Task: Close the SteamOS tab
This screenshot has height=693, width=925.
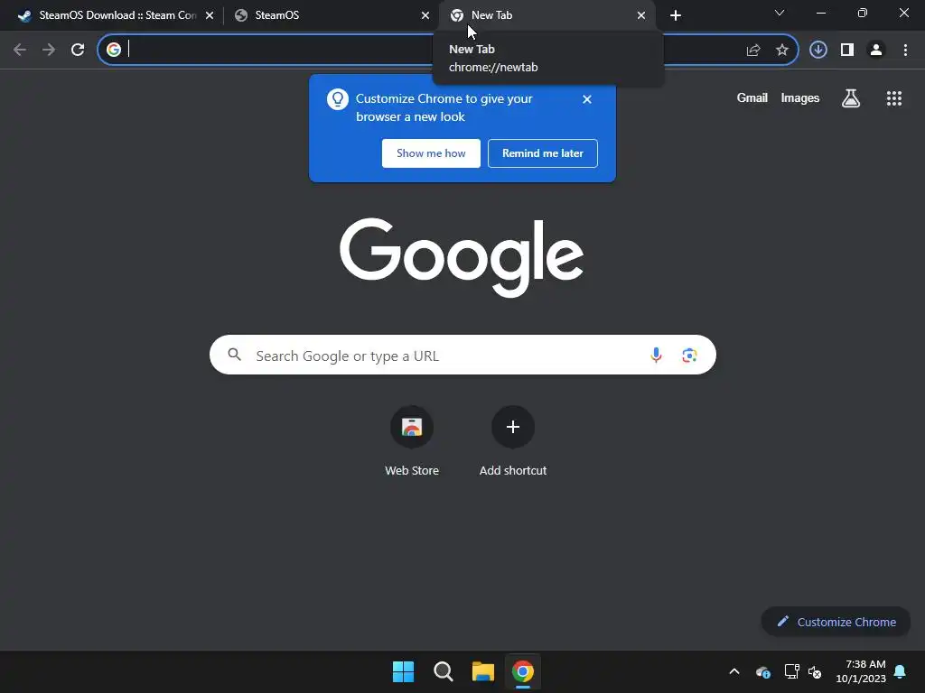Action: (425, 15)
